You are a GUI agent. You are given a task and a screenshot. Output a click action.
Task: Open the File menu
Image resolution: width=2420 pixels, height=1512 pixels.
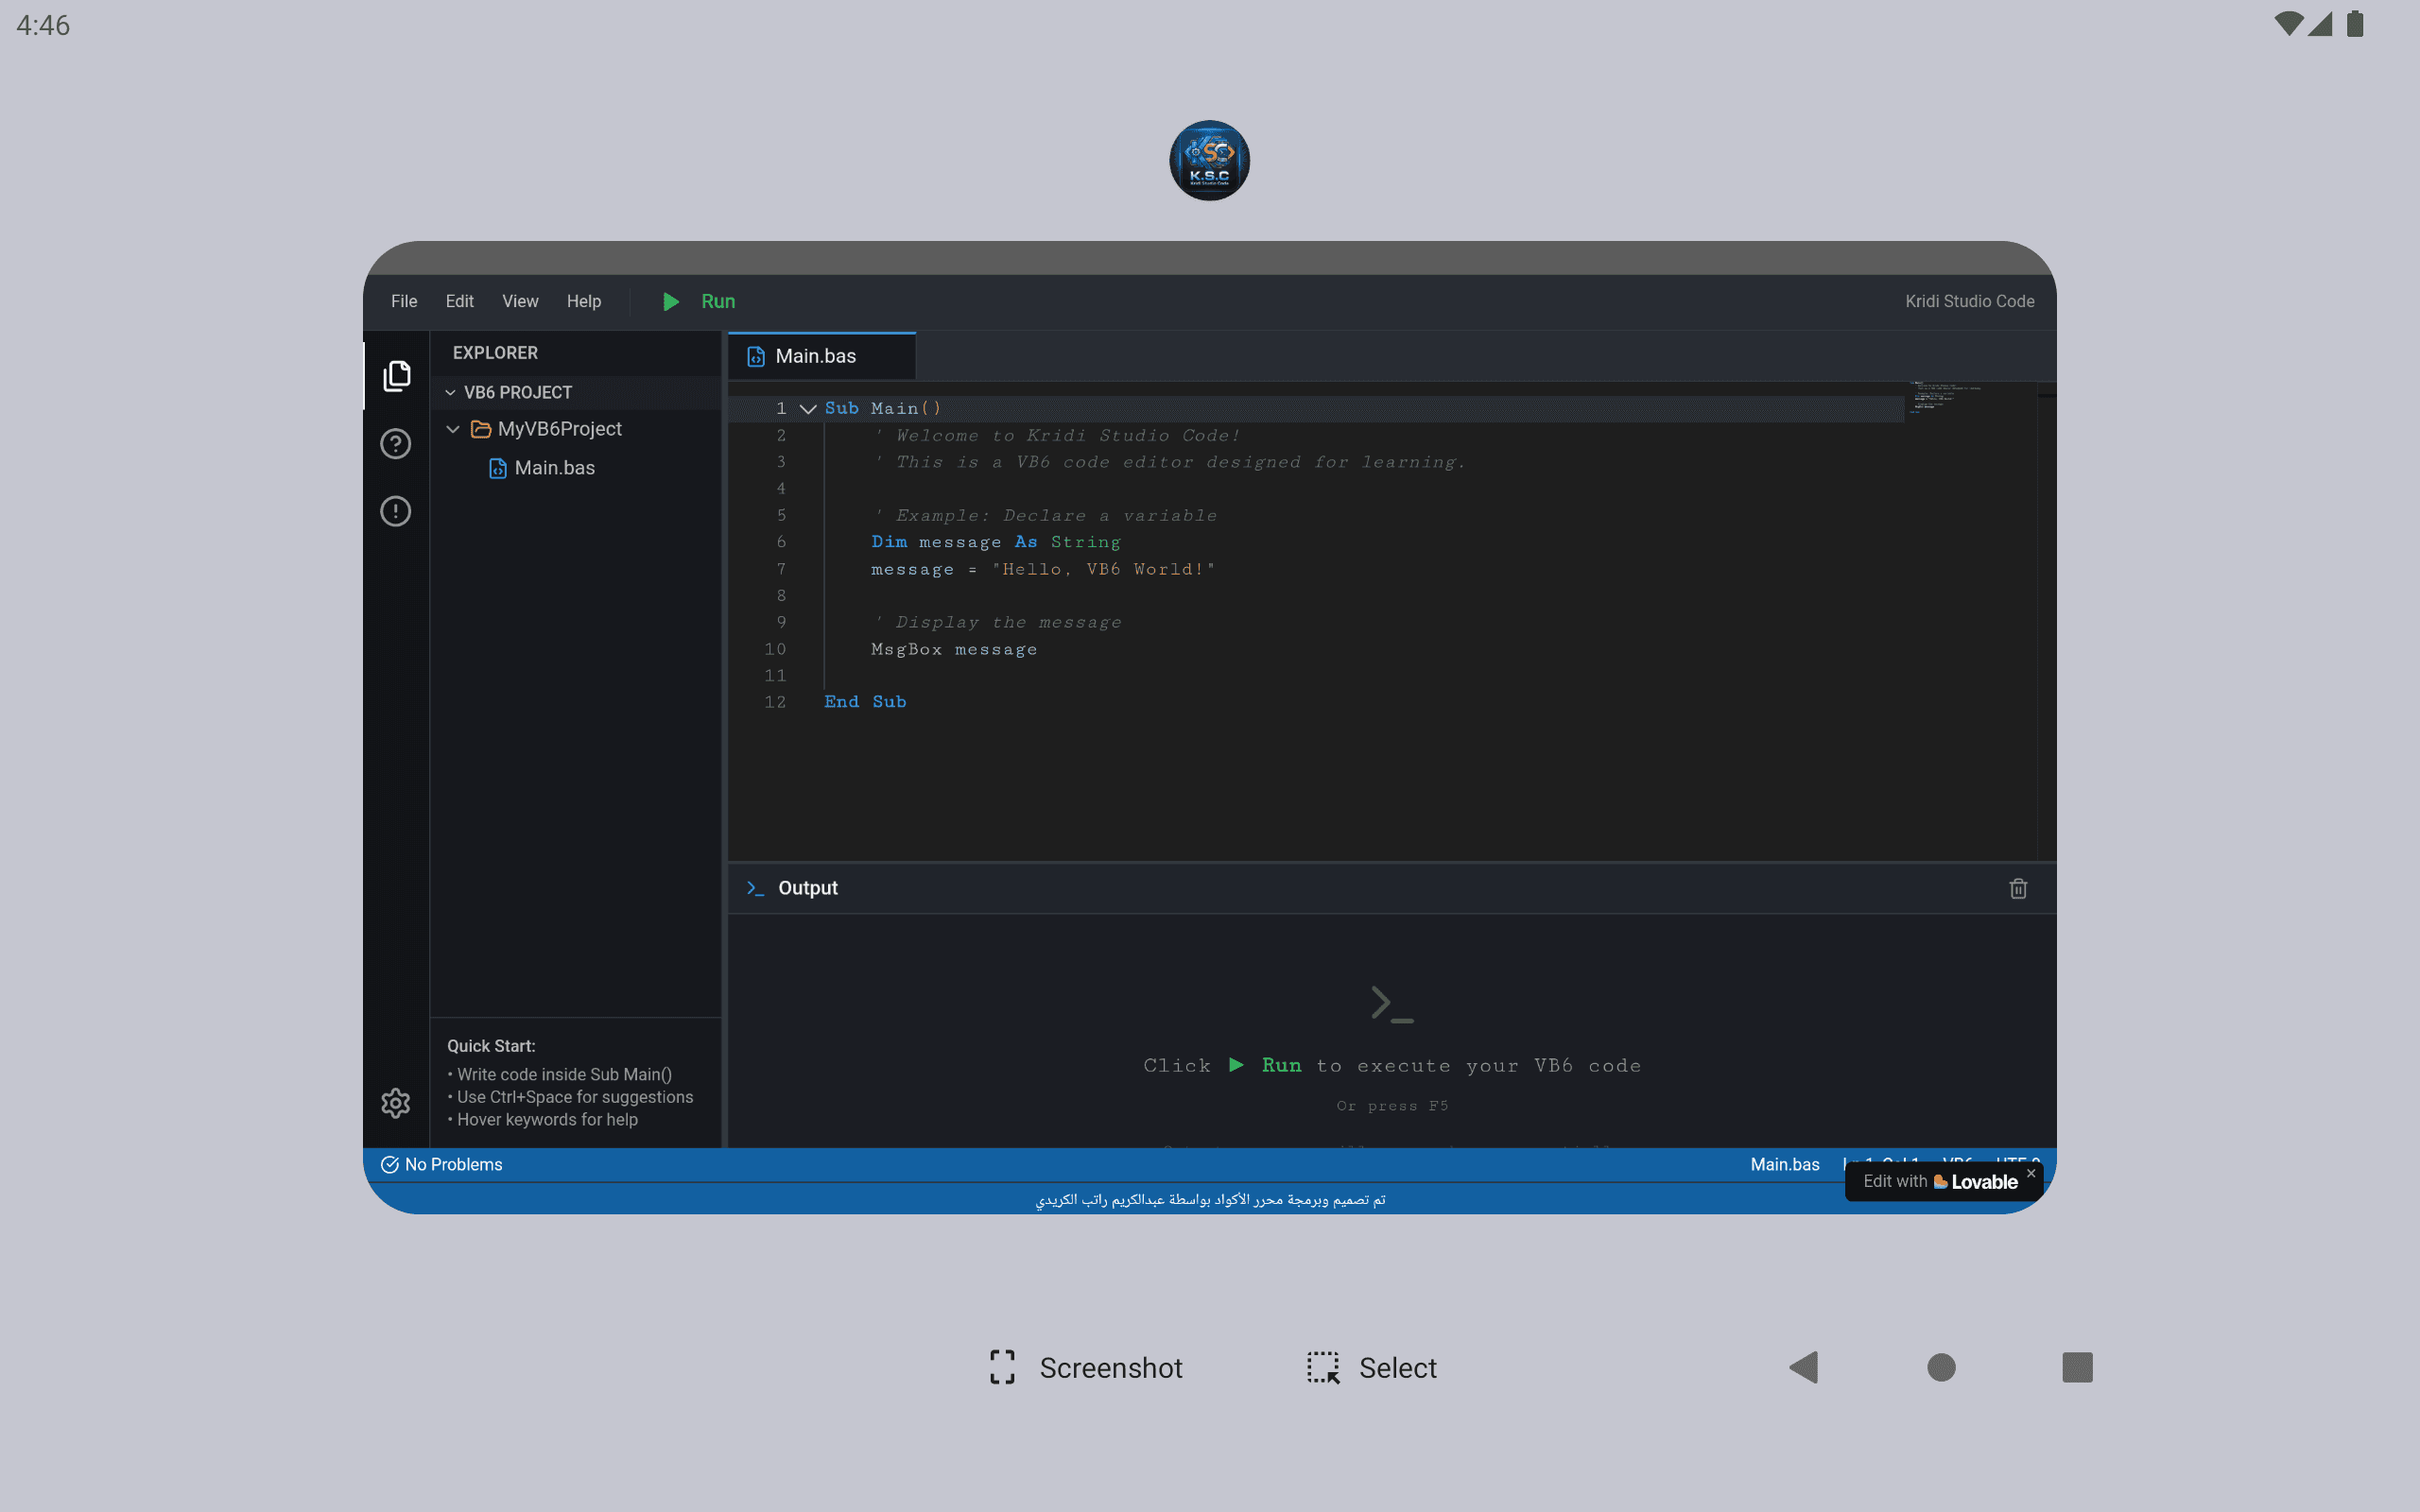tap(404, 301)
